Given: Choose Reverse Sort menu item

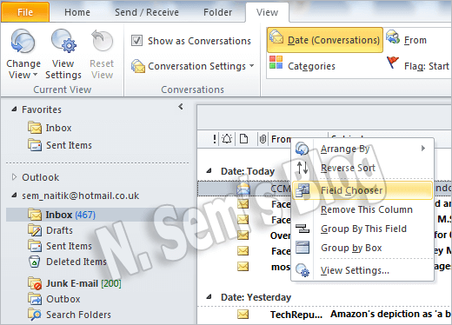Looking at the screenshot, I should 362,168.
